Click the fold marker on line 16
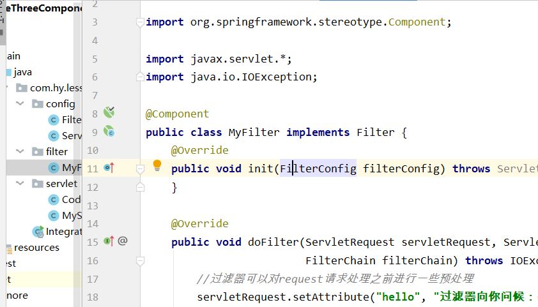Screen dimensions: 538x307 pos(140,261)
